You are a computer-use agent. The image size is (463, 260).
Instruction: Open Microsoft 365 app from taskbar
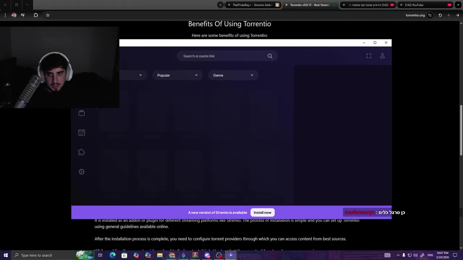(x=148, y=255)
